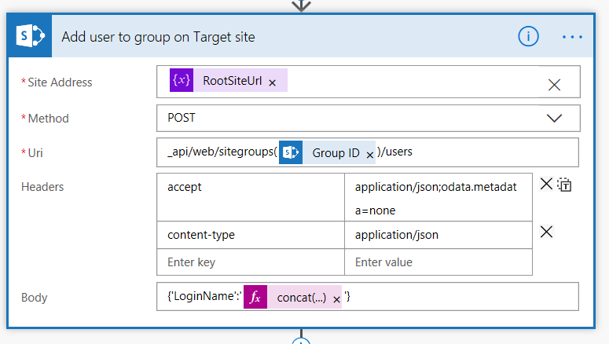Screen dimensions: 609x344
Task: Click the action title 'Add user to group'
Action: (158, 37)
